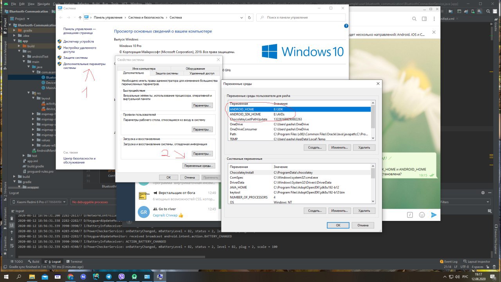This screenshot has width=501, height=282.
Task: Open Windows taskbar search
Action: point(19,277)
